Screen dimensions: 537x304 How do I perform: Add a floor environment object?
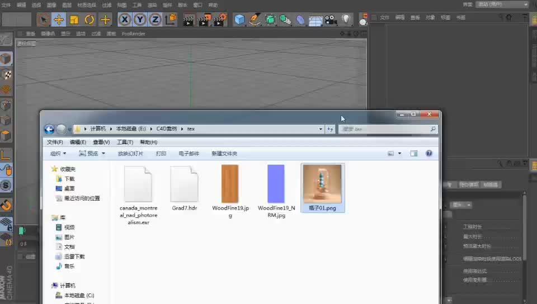315,20
